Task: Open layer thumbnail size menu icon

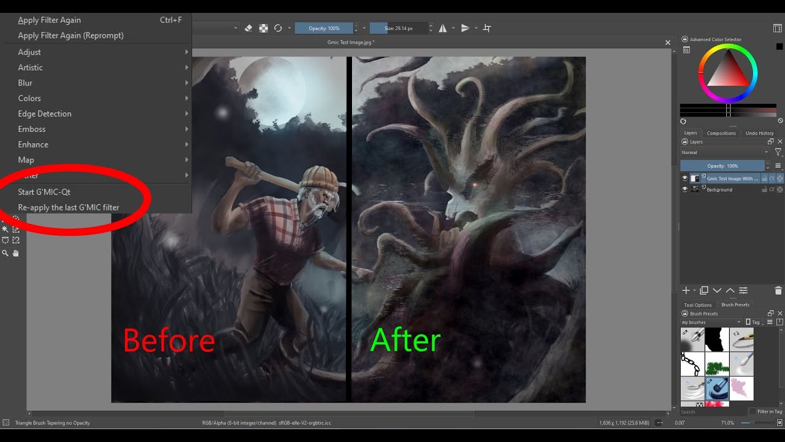Action: click(778, 166)
